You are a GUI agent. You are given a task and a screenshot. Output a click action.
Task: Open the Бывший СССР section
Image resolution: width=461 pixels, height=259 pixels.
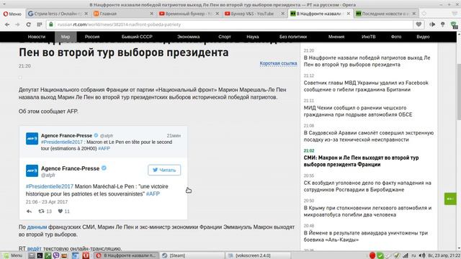(x=137, y=37)
